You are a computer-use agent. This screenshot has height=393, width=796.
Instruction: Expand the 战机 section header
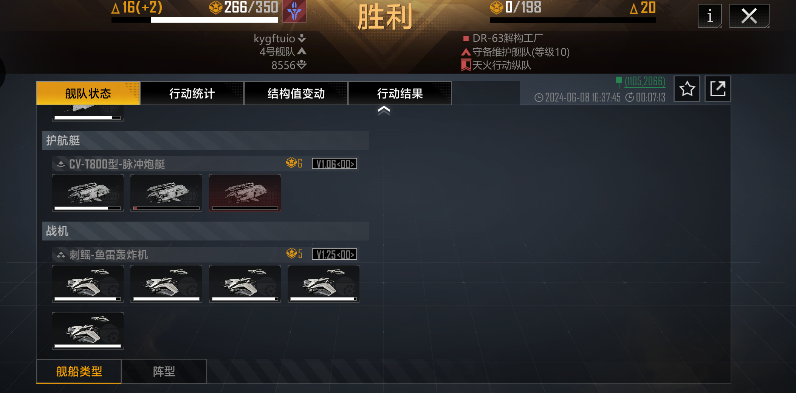206,231
